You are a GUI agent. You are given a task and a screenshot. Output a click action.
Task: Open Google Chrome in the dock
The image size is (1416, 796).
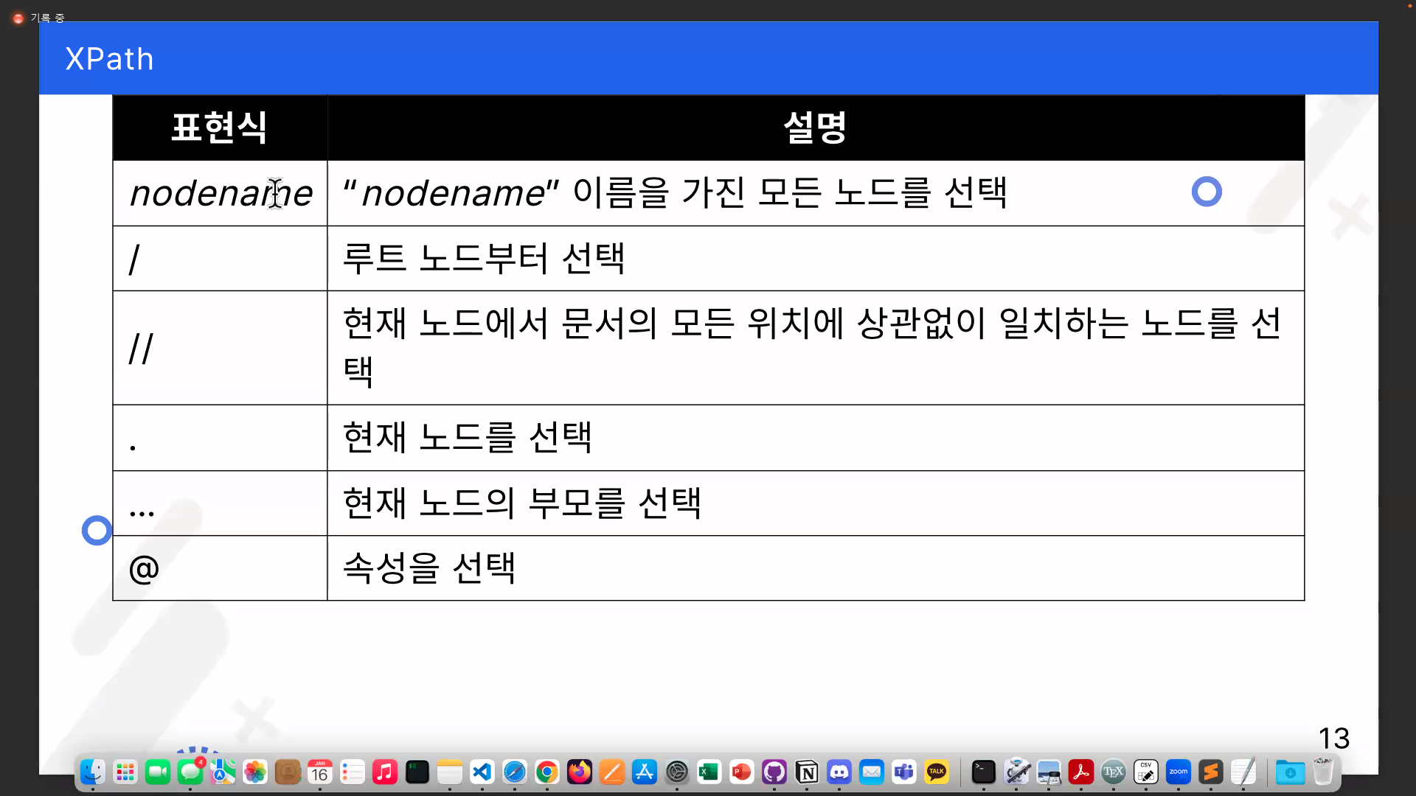tap(546, 772)
